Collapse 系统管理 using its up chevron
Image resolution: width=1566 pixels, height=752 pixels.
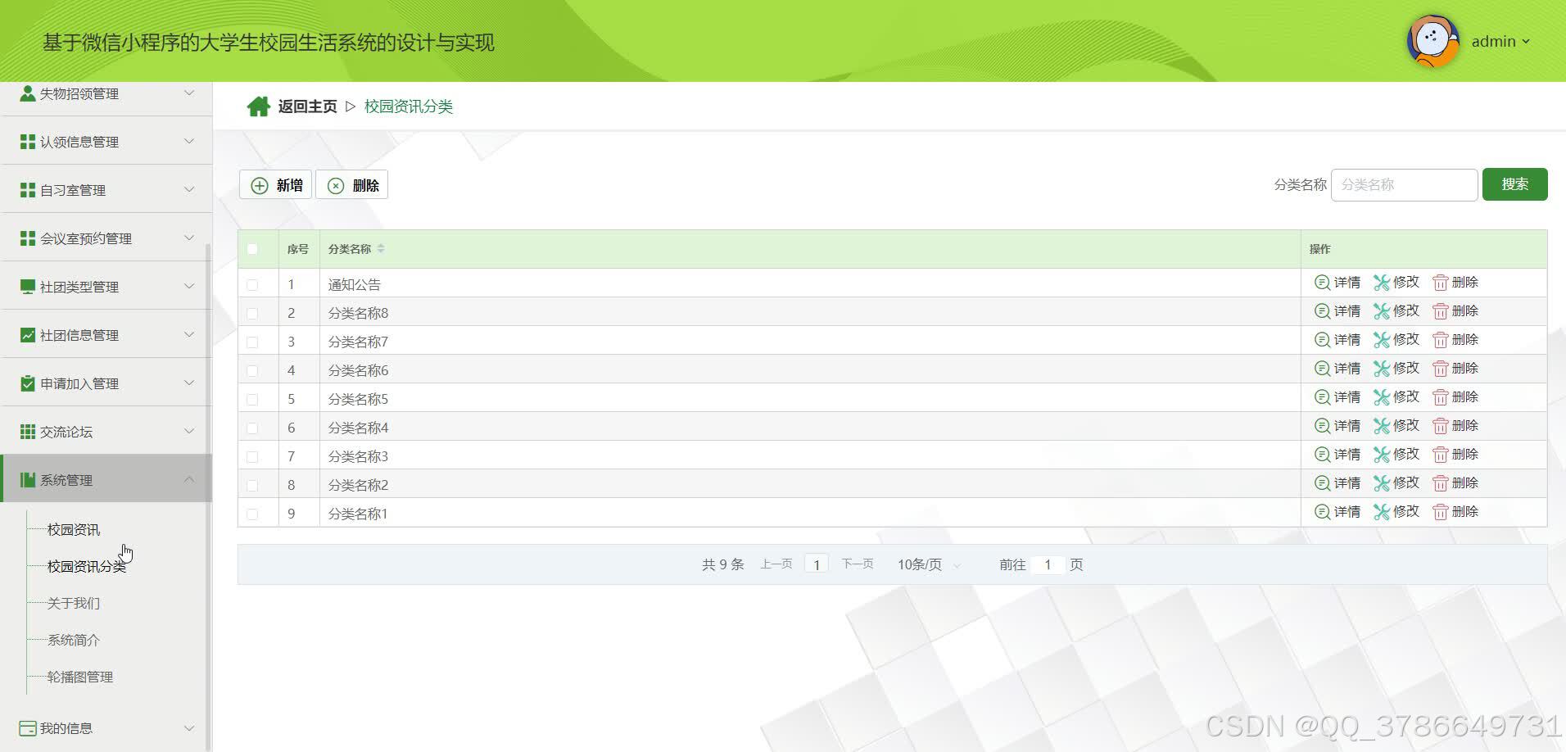[x=189, y=479]
